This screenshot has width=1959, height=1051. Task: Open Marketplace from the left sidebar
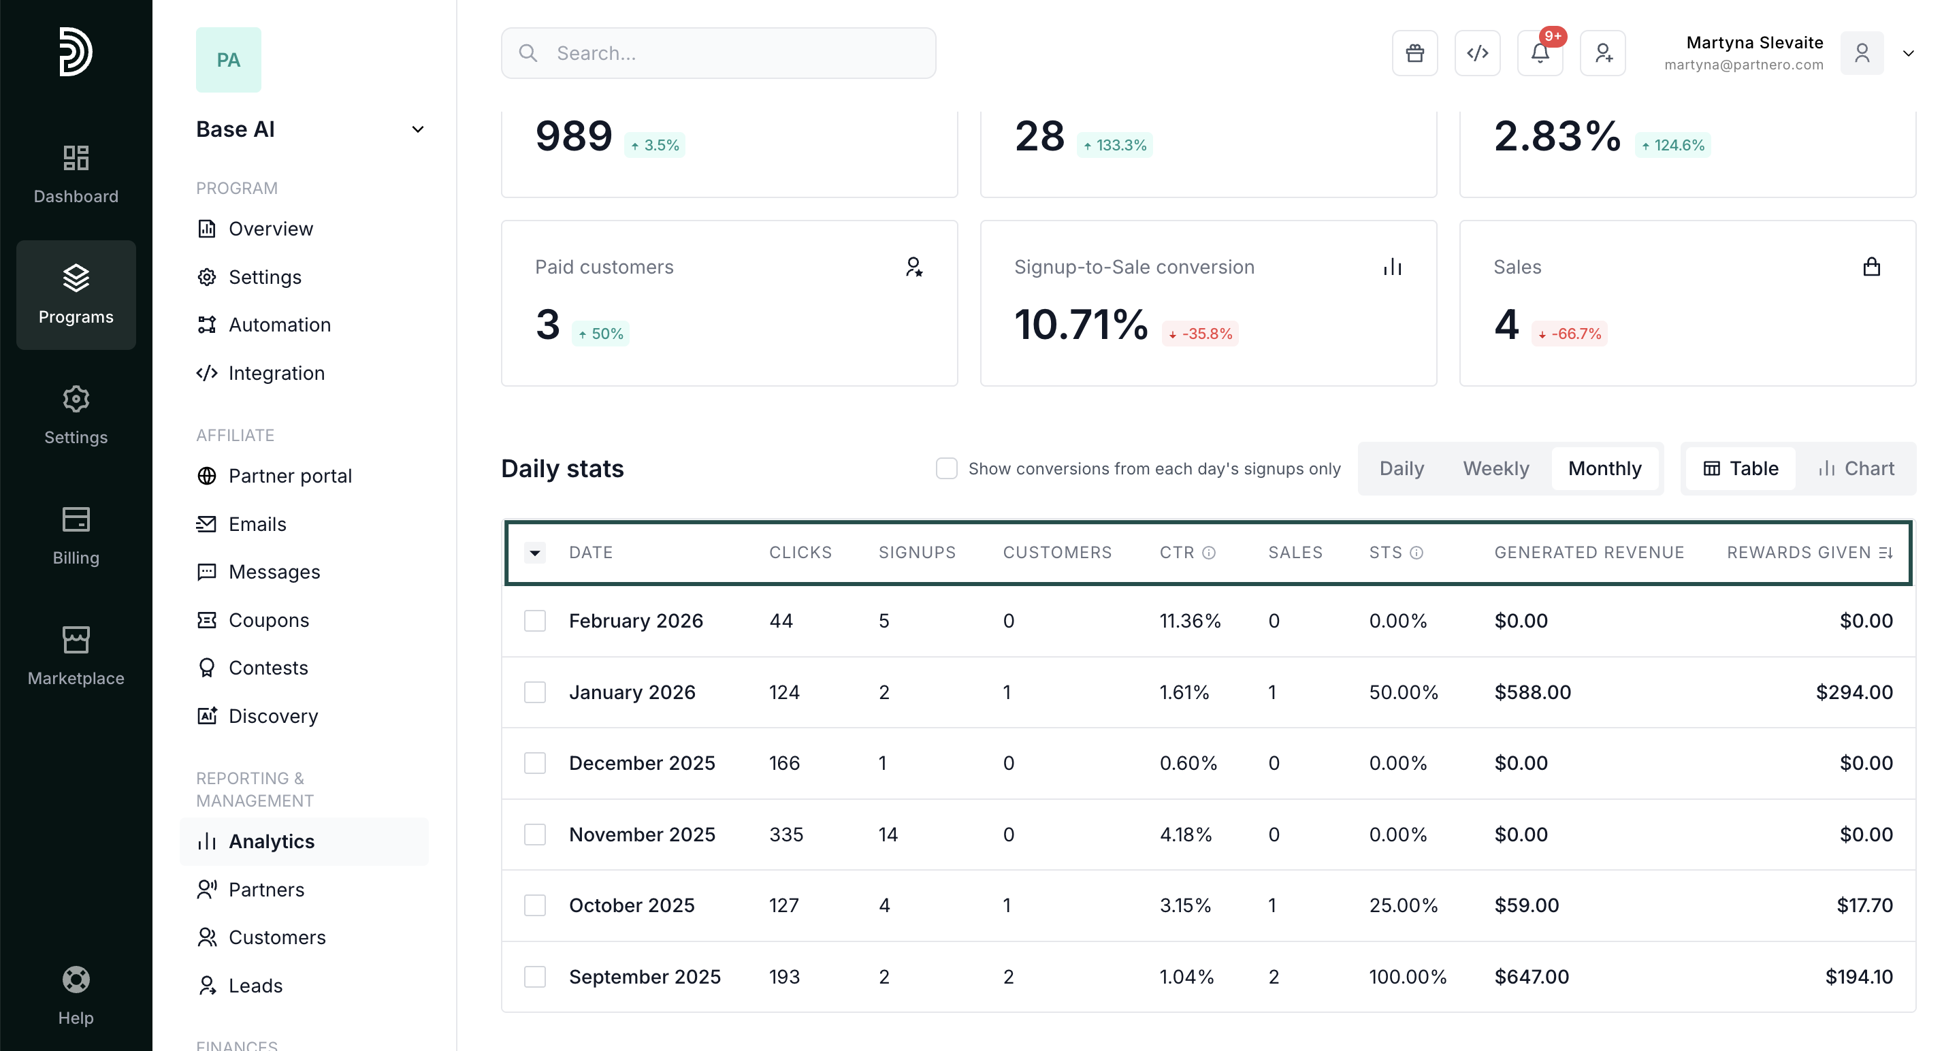[76, 656]
